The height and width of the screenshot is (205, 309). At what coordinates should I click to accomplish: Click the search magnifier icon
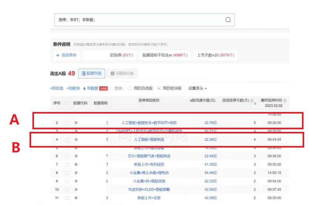(x=228, y=20)
